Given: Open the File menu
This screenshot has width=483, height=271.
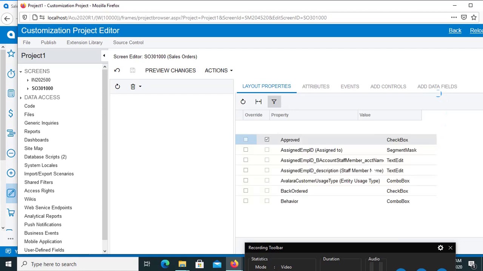Looking at the screenshot, I should click(26, 43).
